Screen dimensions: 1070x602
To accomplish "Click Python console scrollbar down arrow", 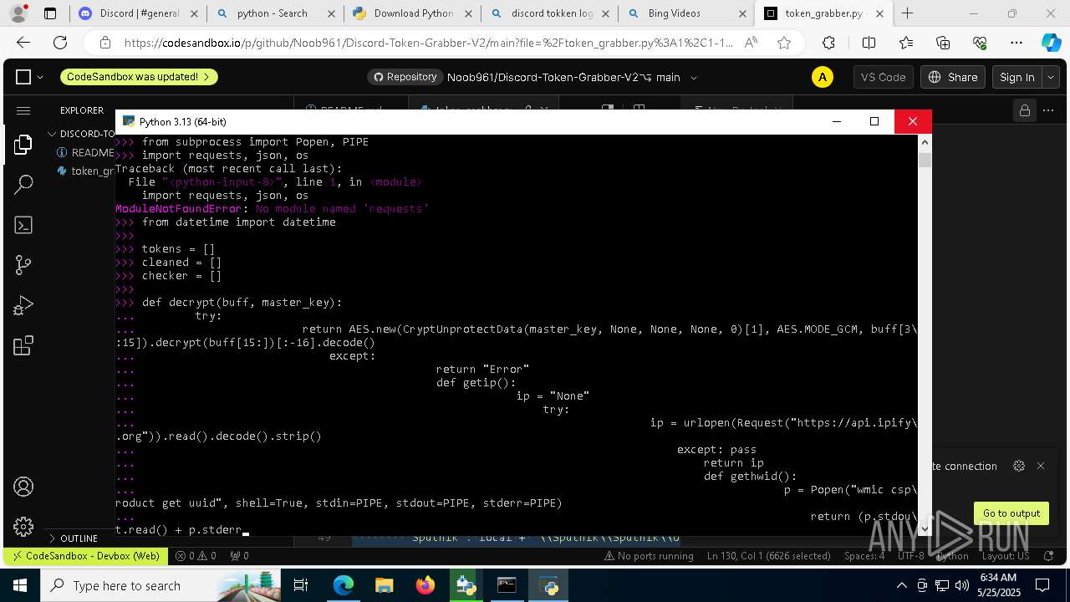I will [925, 528].
